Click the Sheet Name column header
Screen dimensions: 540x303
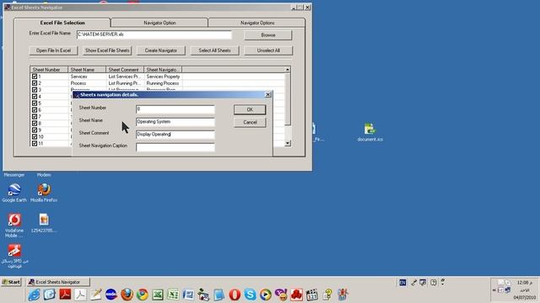tap(87, 69)
